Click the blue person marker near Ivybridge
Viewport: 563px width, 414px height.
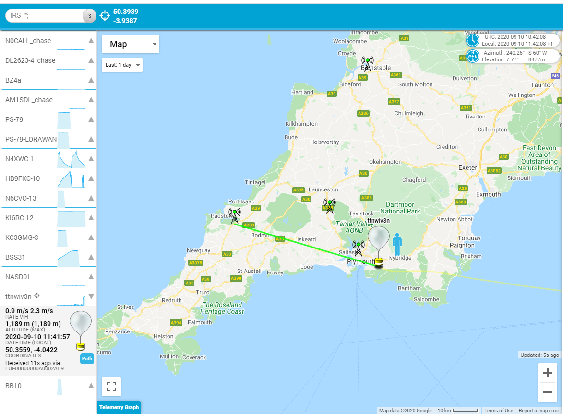click(x=397, y=244)
